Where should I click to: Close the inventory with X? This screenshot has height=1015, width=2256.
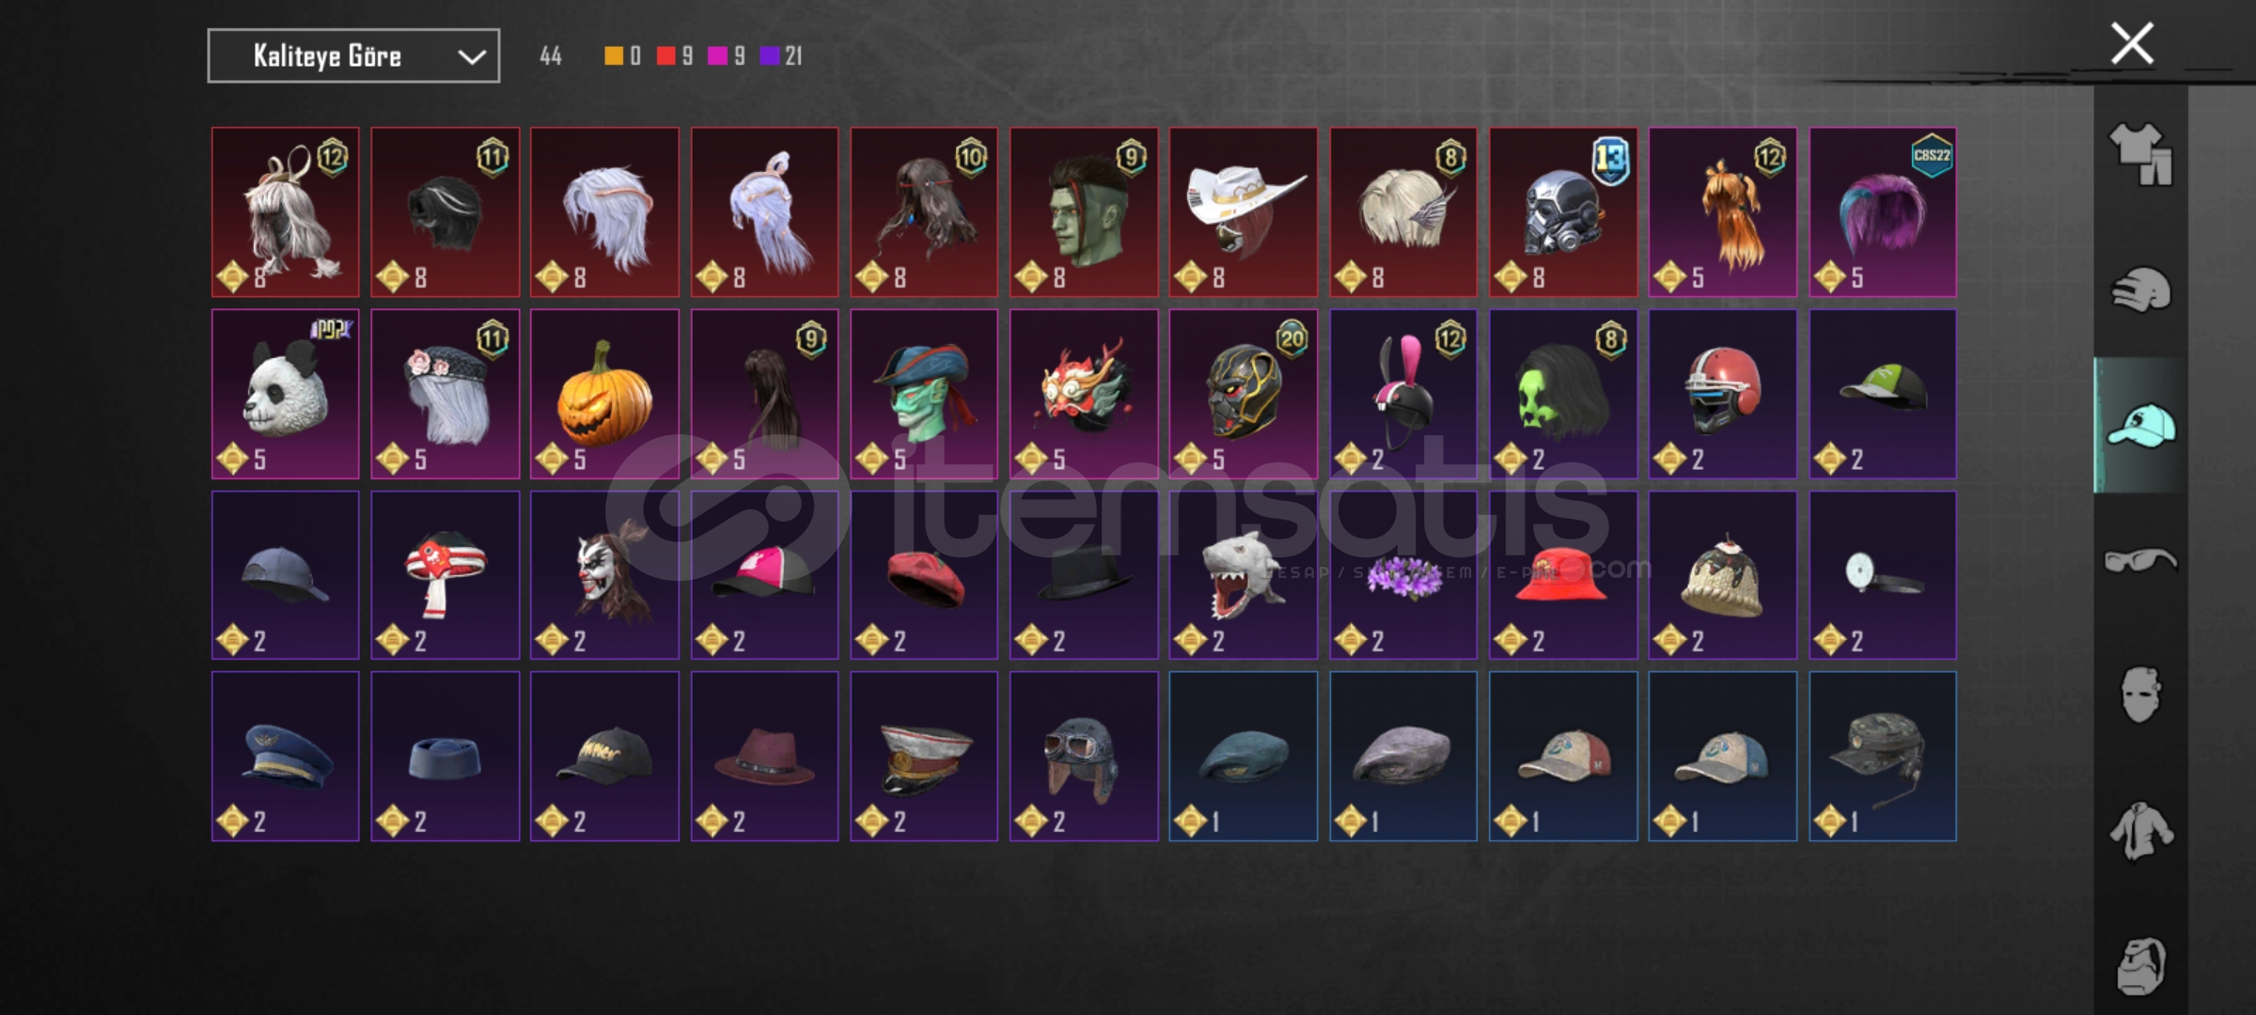click(x=2132, y=43)
